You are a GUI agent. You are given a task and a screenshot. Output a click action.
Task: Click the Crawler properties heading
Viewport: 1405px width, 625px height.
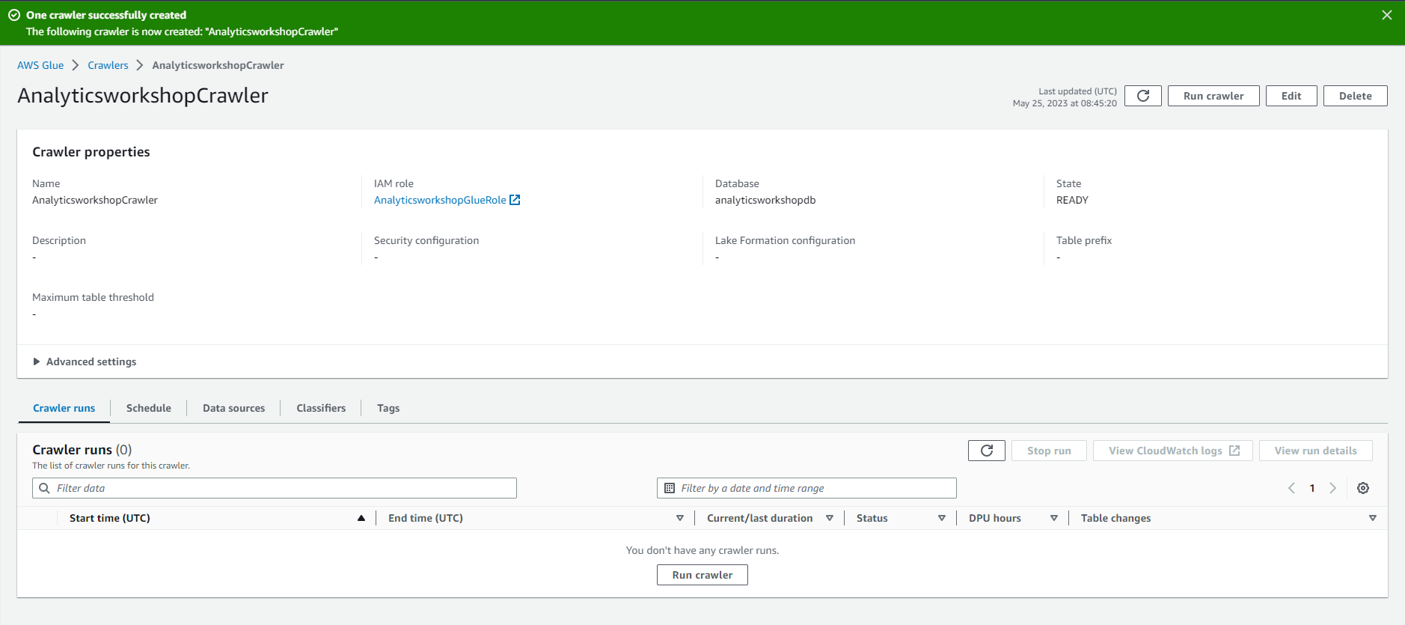pos(91,152)
